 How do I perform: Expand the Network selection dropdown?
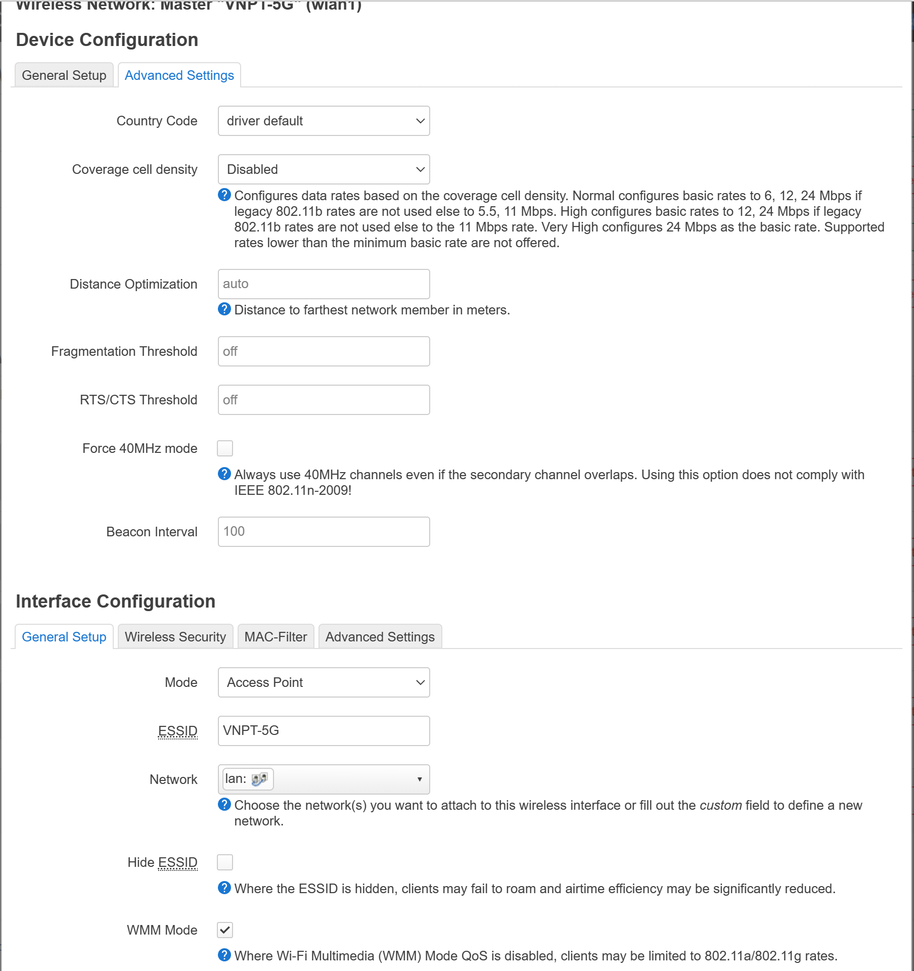(x=324, y=779)
